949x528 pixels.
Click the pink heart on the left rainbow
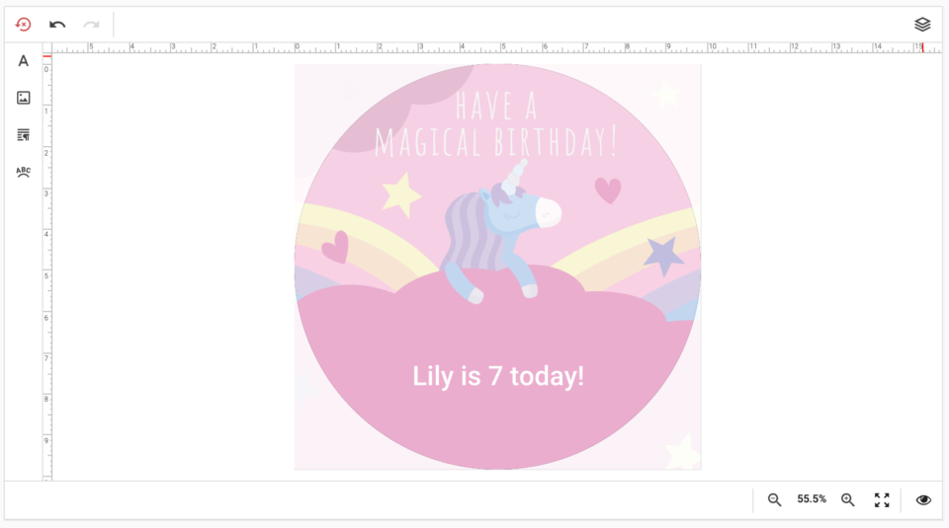[x=335, y=247]
